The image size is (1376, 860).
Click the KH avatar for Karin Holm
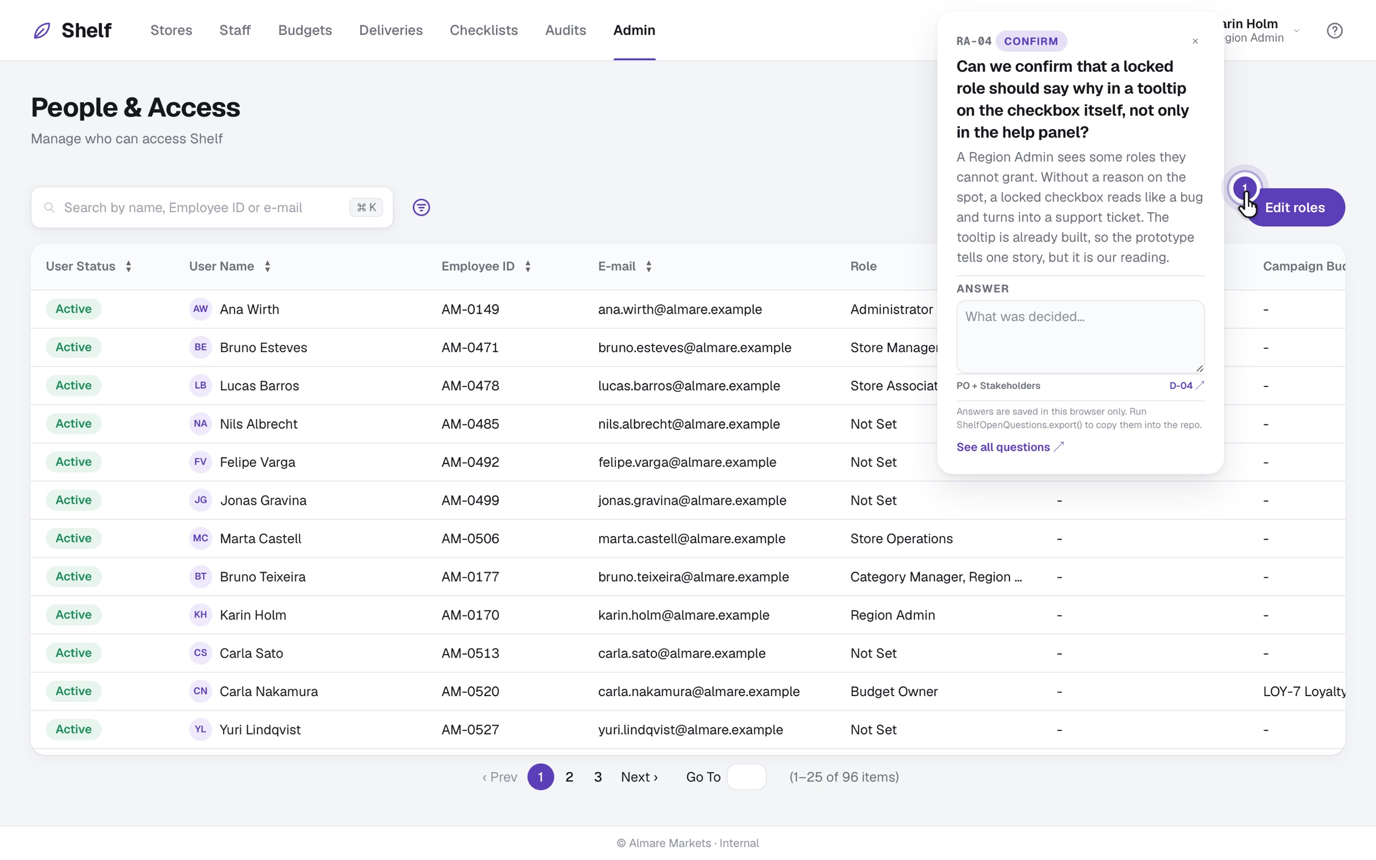(200, 615)
